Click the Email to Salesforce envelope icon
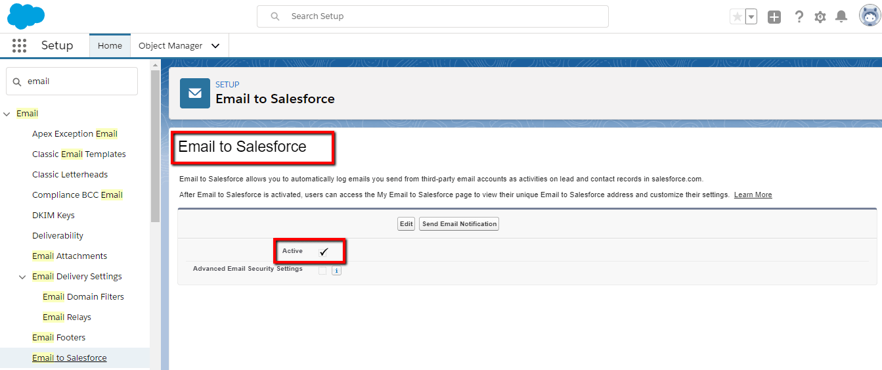The width and height of the screenshot is (882, 370). pyautogui.click(x=195, y=93)
